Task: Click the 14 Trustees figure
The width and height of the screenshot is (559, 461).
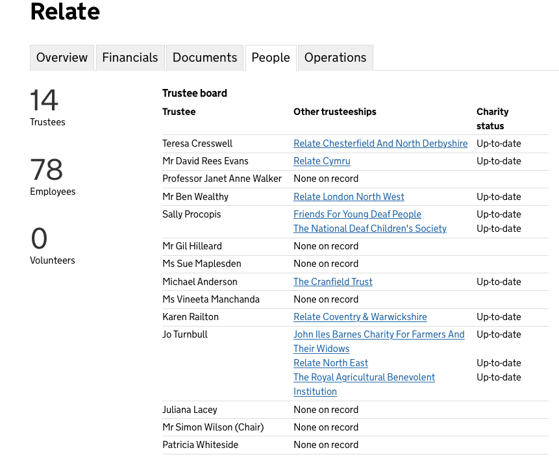Action: [x=44, y=101]
